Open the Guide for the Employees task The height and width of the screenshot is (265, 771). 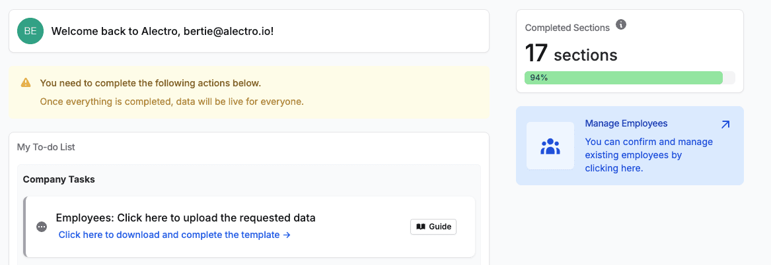click(433, 227)
